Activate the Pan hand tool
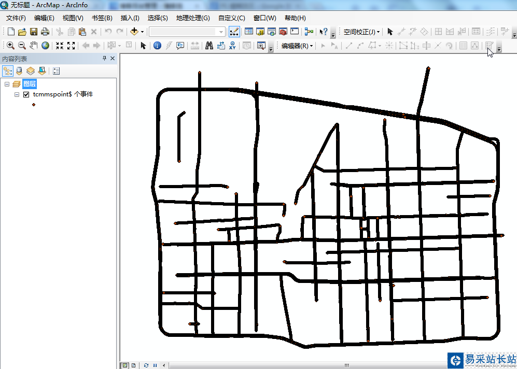 click(x=33, y=46)
